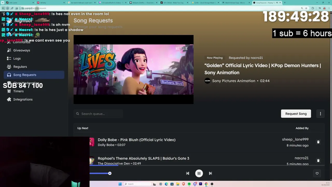Click the "Up Next" column header
The image size is (332, 187).
point(83,128)
